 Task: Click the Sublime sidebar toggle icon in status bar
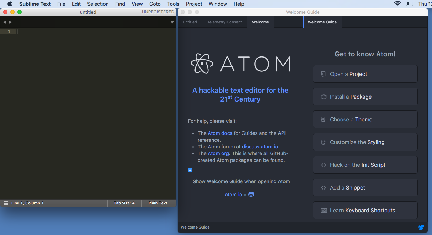[6, 203]
